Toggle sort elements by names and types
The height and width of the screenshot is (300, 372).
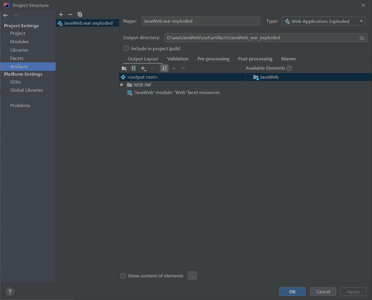(164, 68)
